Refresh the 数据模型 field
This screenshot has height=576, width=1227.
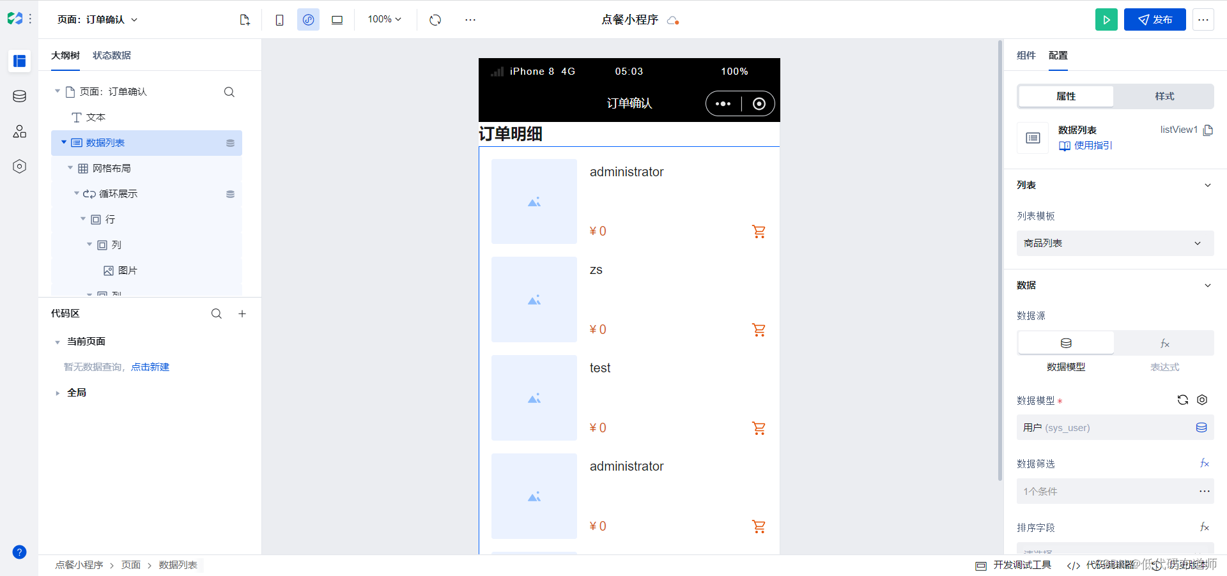tap(1183, 400)
